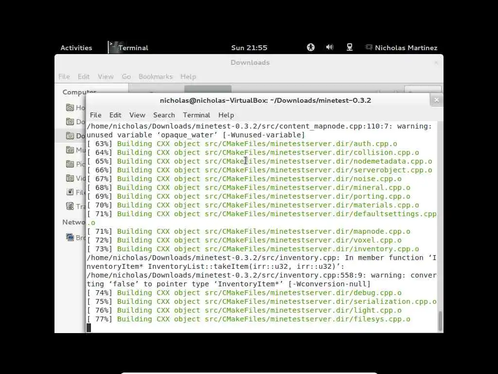Click the nodemetadata.cpp.o build line
Screen dimensions: 498x374
[260, 161]
